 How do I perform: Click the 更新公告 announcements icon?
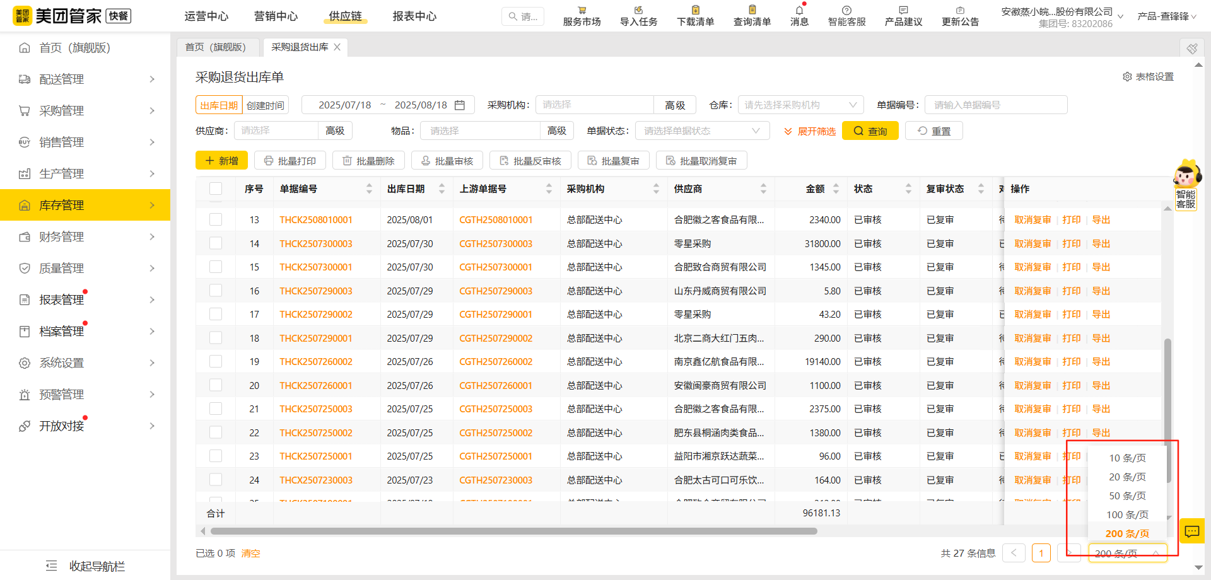tap(960, 15)
